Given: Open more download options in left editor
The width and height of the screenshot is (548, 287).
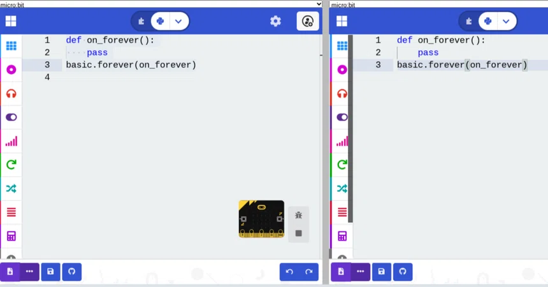Looking at the screenshot, I should pos(29,272).
